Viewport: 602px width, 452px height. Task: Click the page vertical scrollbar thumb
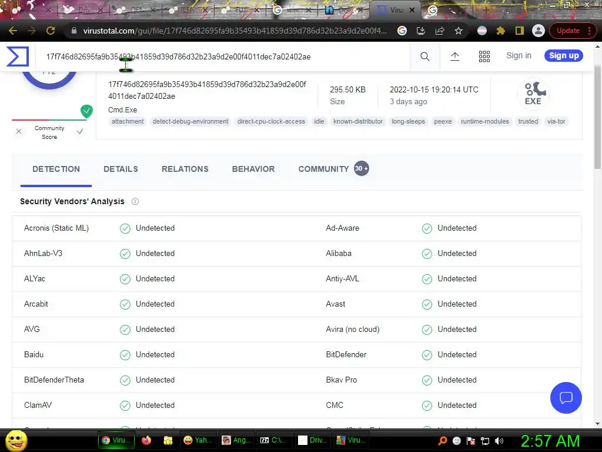pos(597,117)
